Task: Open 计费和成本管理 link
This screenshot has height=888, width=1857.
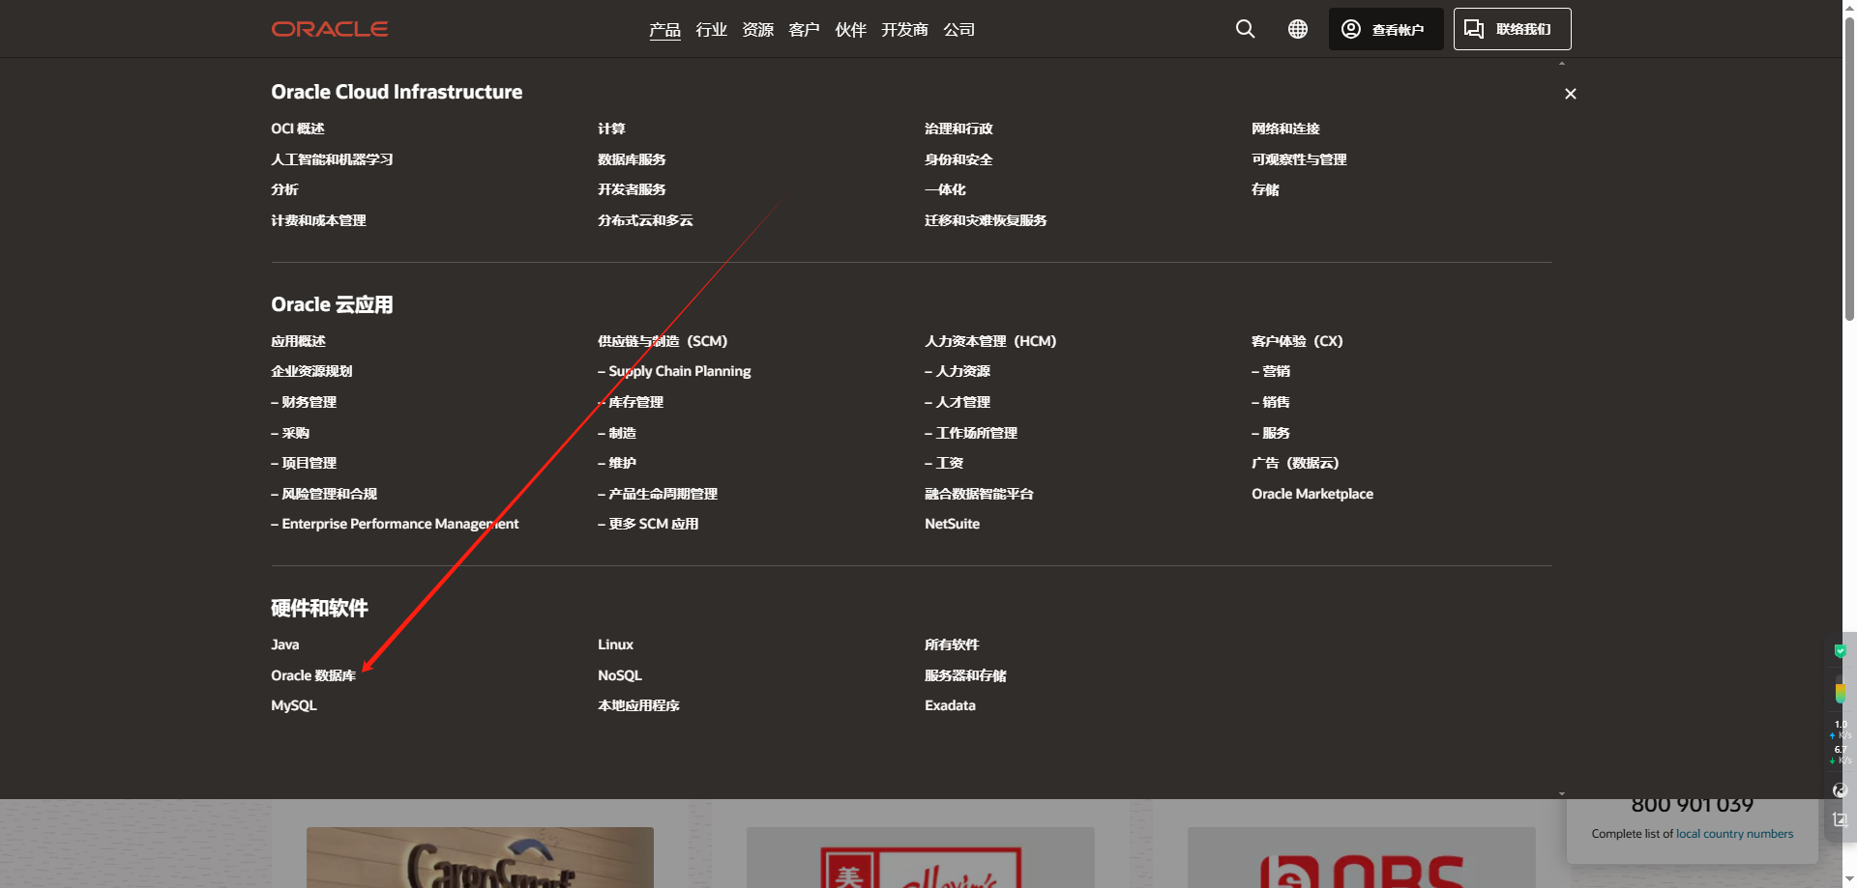Action: (x=318, y=220)
